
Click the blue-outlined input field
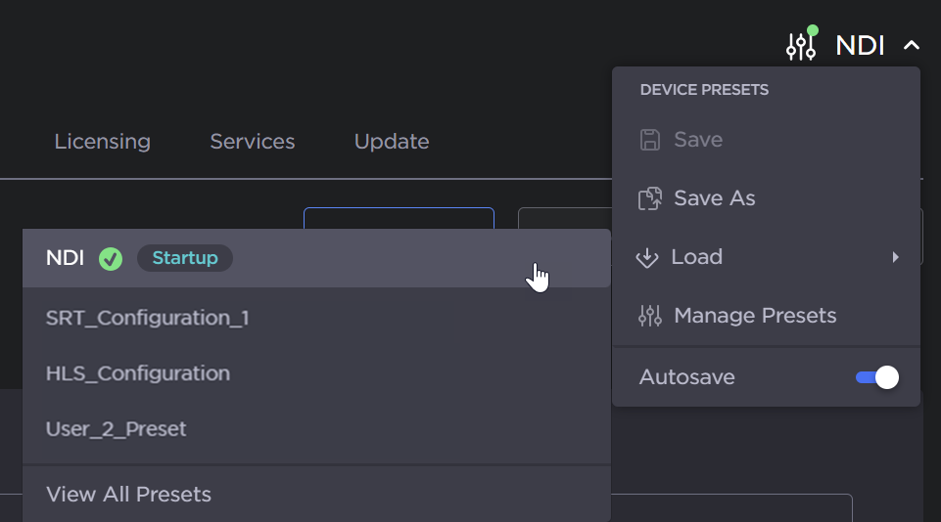pos(399,218)
